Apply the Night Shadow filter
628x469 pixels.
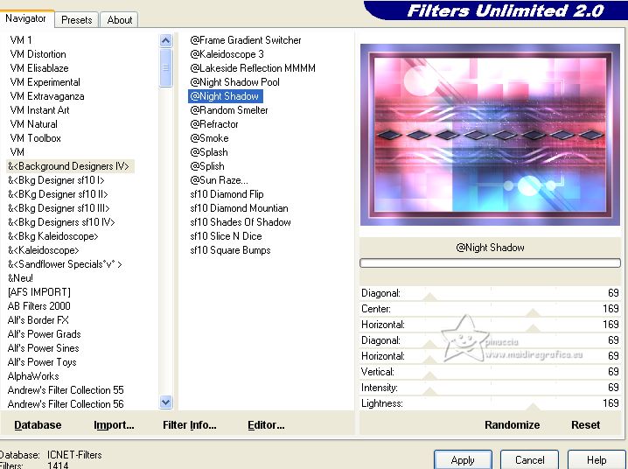(x=463, y=459)
